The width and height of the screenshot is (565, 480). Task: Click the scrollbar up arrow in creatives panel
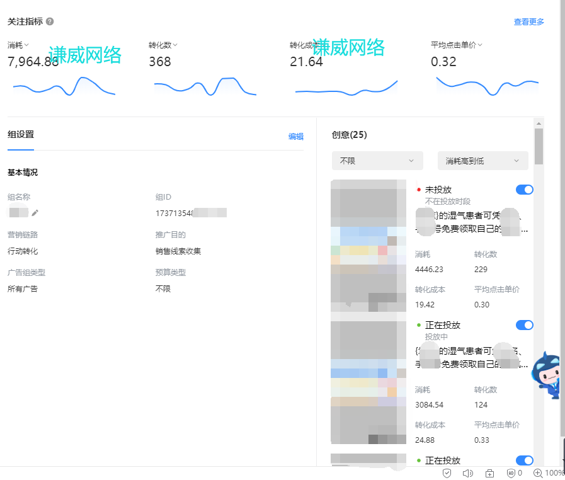click(x=539, y=123)
